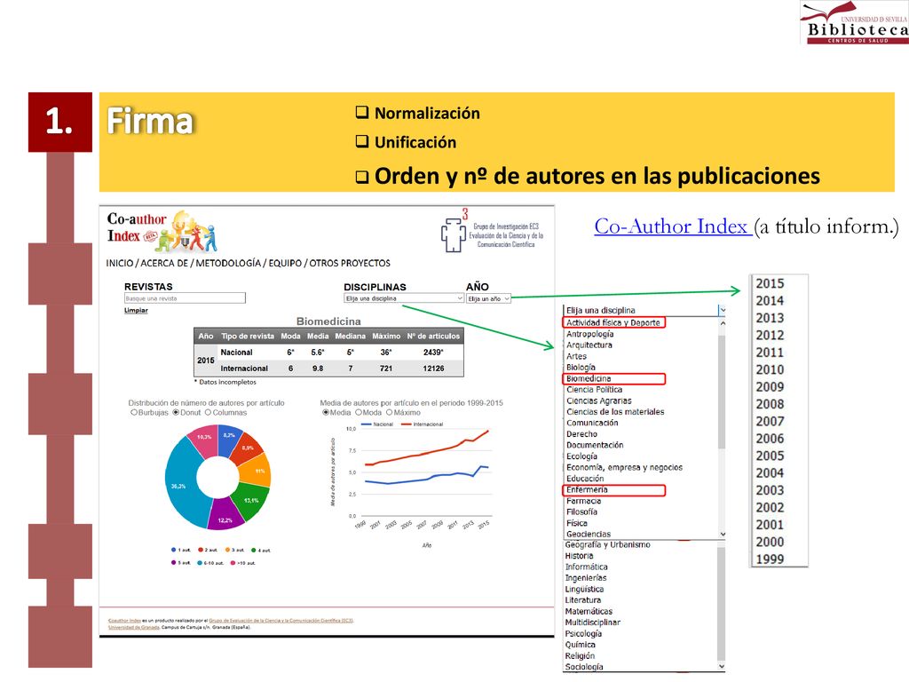The width and height of the screenshot is (909, 682).
Task: Click the 12,2% purple donut segment
Action: (x=225, y=516)
